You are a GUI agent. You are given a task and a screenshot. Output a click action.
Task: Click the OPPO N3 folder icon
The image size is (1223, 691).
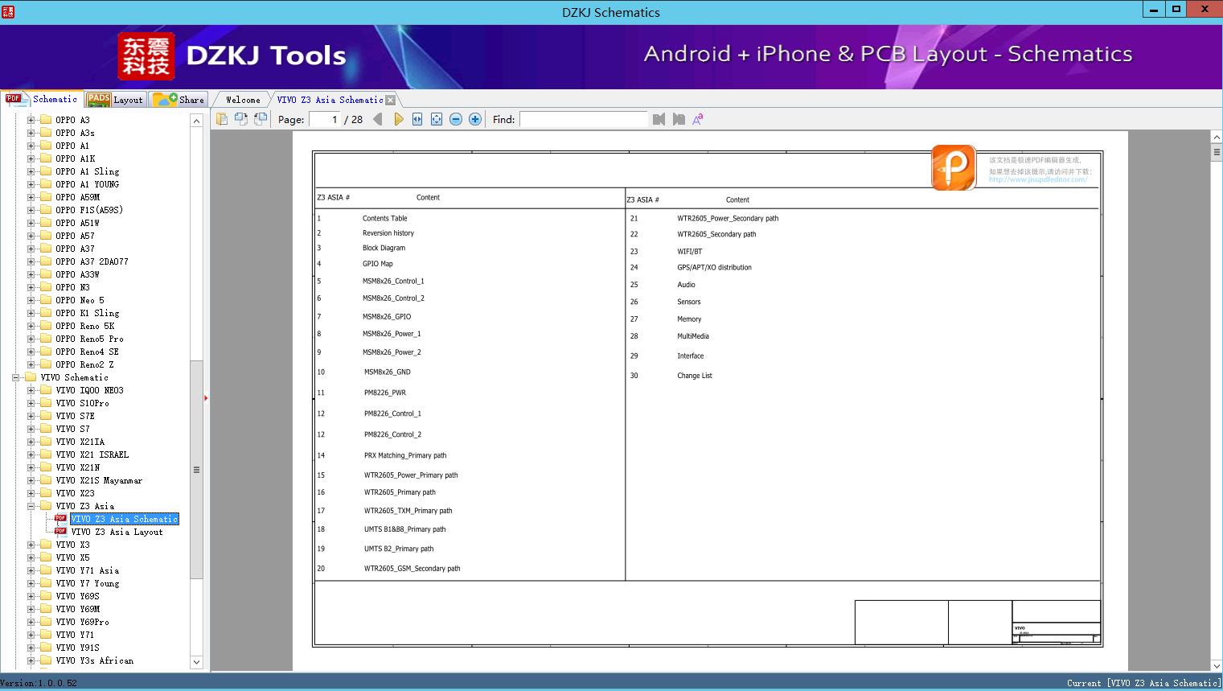[46, 287]
